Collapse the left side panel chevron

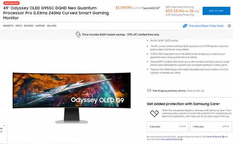pyautogui.click(x=4, y=125)
